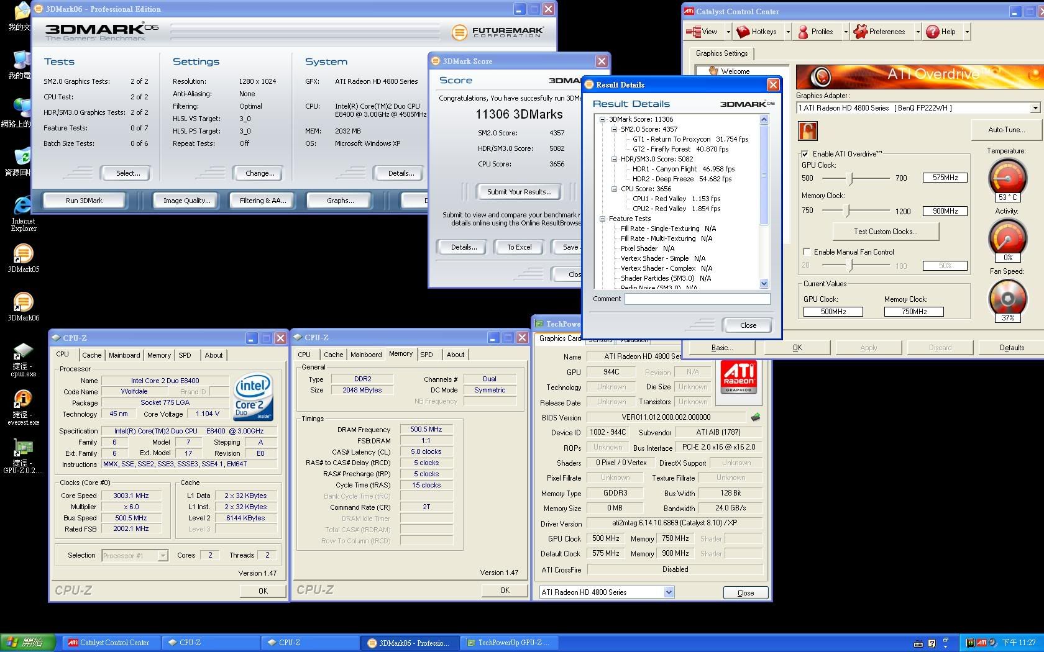Click the Auto-Tune button in Overdrive
This screenshot has height=652, width=1044.
[1006, 130]
